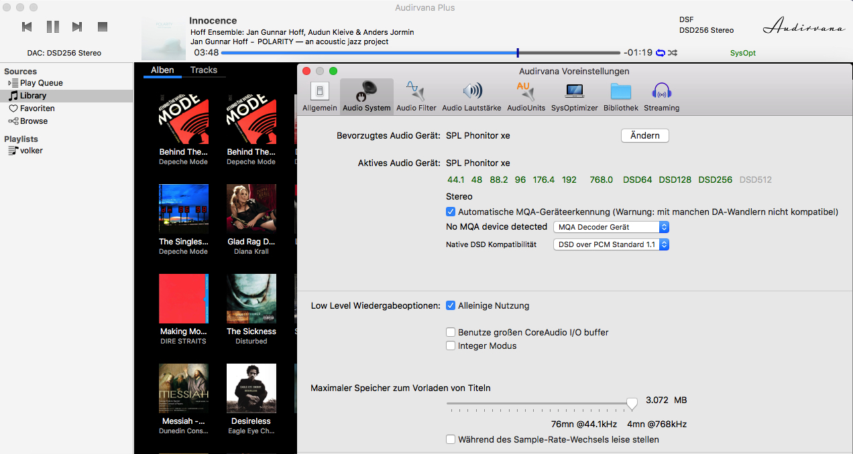Open the AudioUnits preferences pane
This screenshot has width=853, height=454.
point(526,96)
